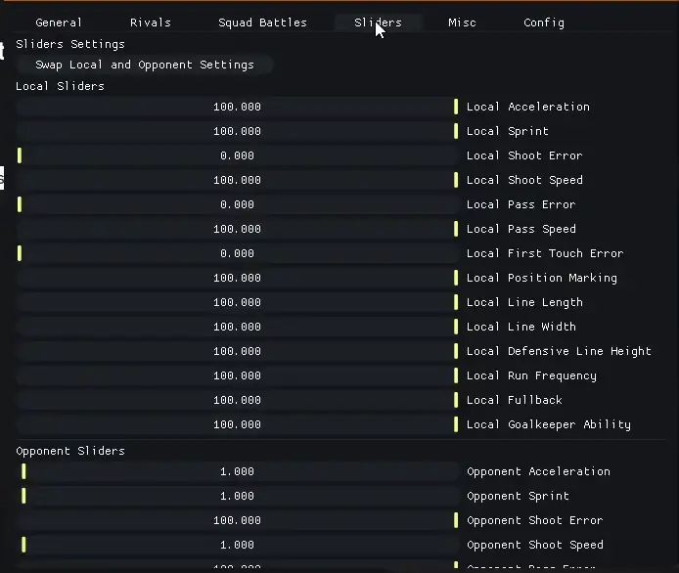
Task: Select the Misc tab
Action: click(462, 22)
